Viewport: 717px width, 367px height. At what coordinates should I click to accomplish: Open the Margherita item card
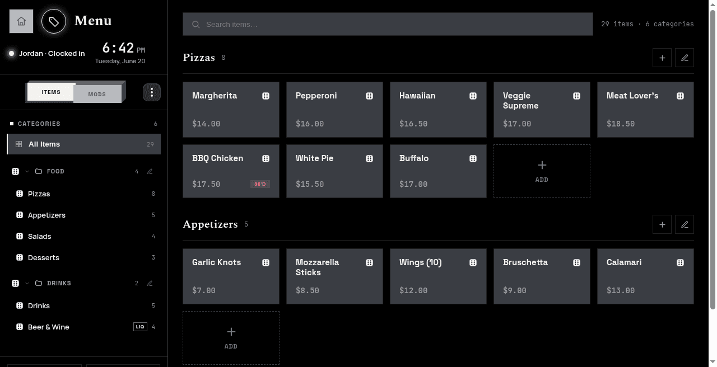[x=231, y=110]
